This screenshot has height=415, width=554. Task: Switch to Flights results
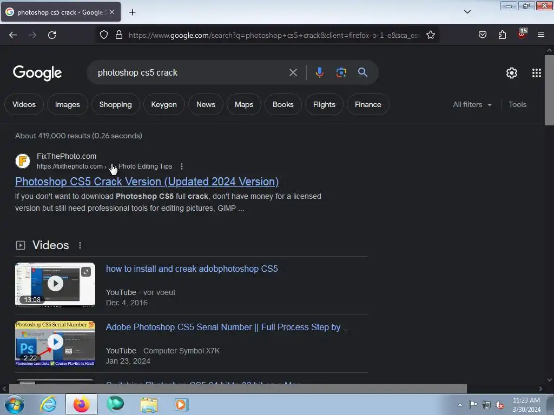click(x=324, y=104)
